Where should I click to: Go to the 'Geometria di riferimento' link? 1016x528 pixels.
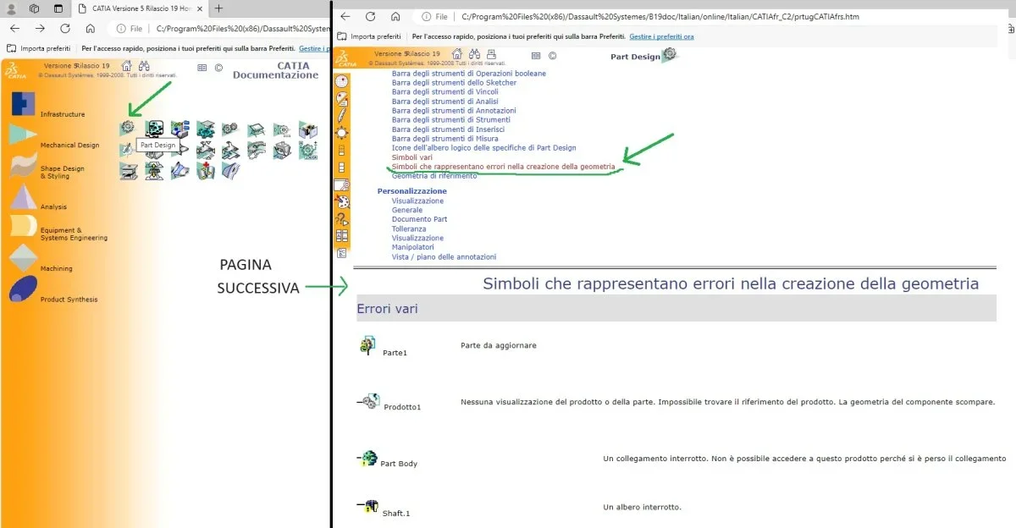click(433, 176)
